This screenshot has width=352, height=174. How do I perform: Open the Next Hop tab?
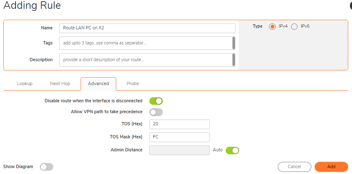point(60,83)
